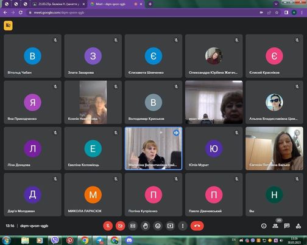307x245 pixels.
Task: Open the Chrome three-dot menu
Action: click(302, 13)
